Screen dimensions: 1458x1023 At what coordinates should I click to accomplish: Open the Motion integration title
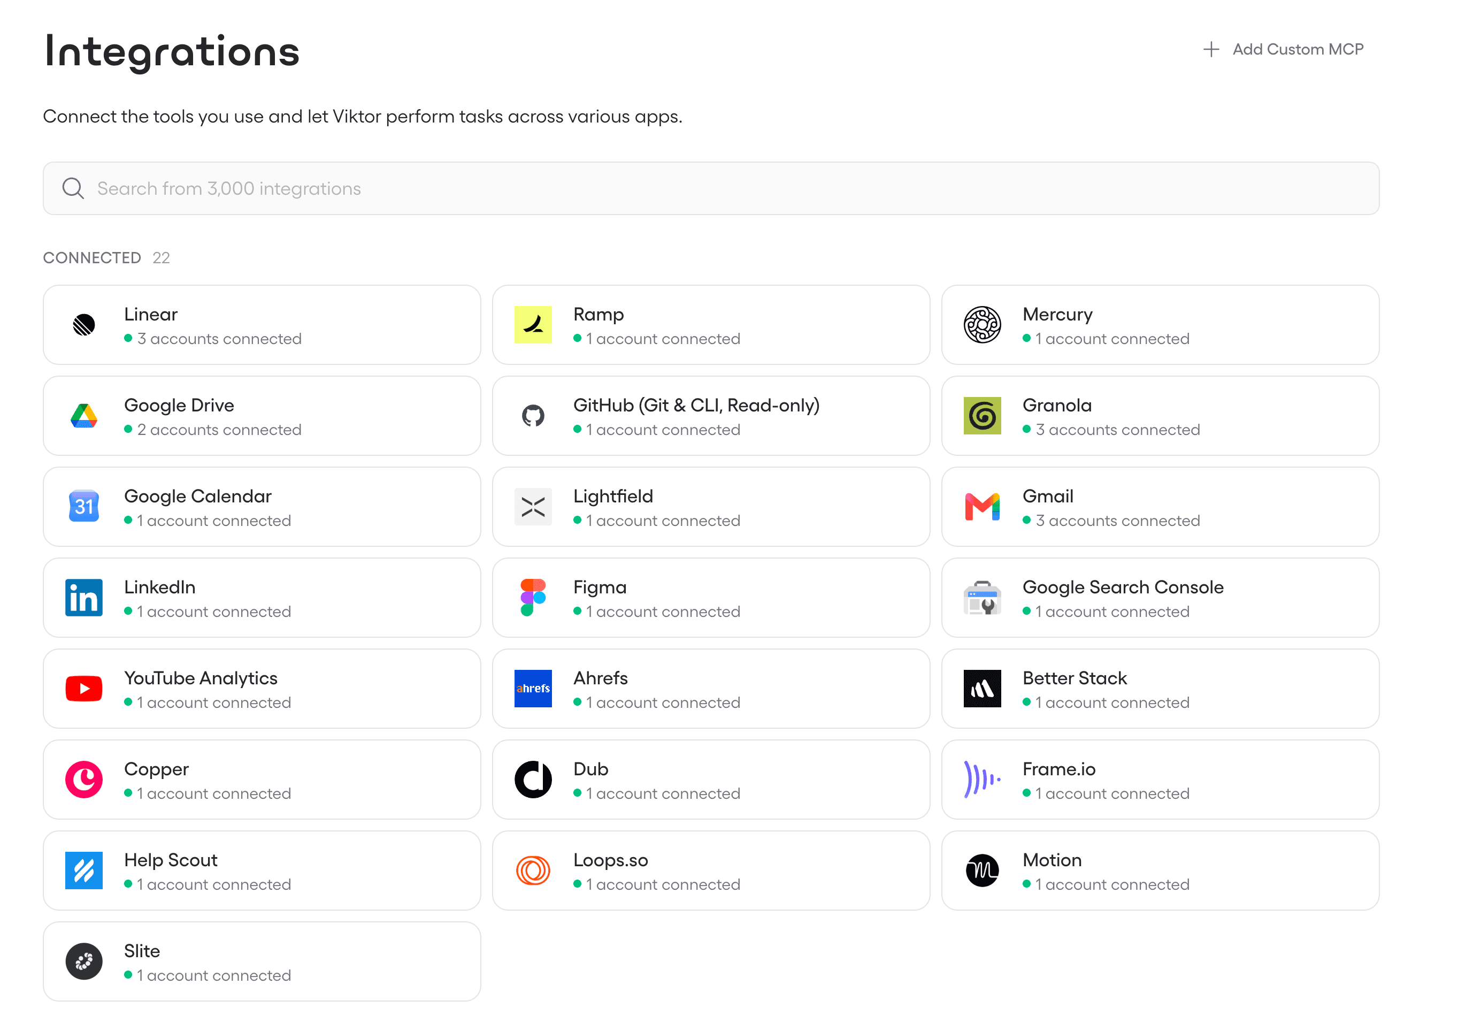1052,859
